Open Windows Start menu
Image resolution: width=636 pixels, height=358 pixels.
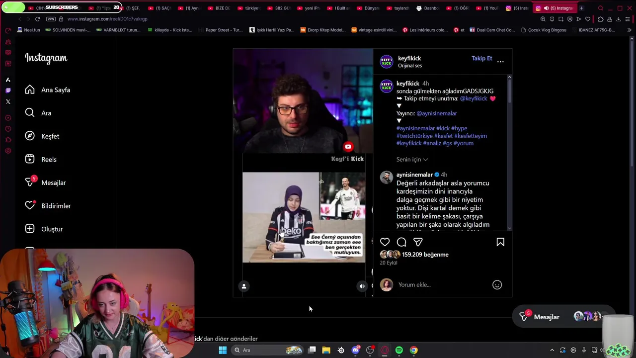tap(223, 350)
